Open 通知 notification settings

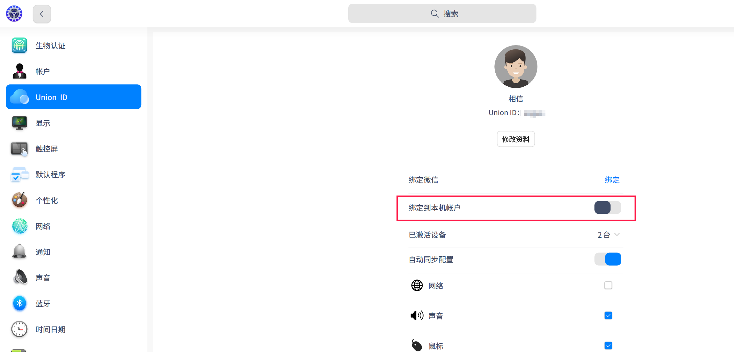point(43,252)
